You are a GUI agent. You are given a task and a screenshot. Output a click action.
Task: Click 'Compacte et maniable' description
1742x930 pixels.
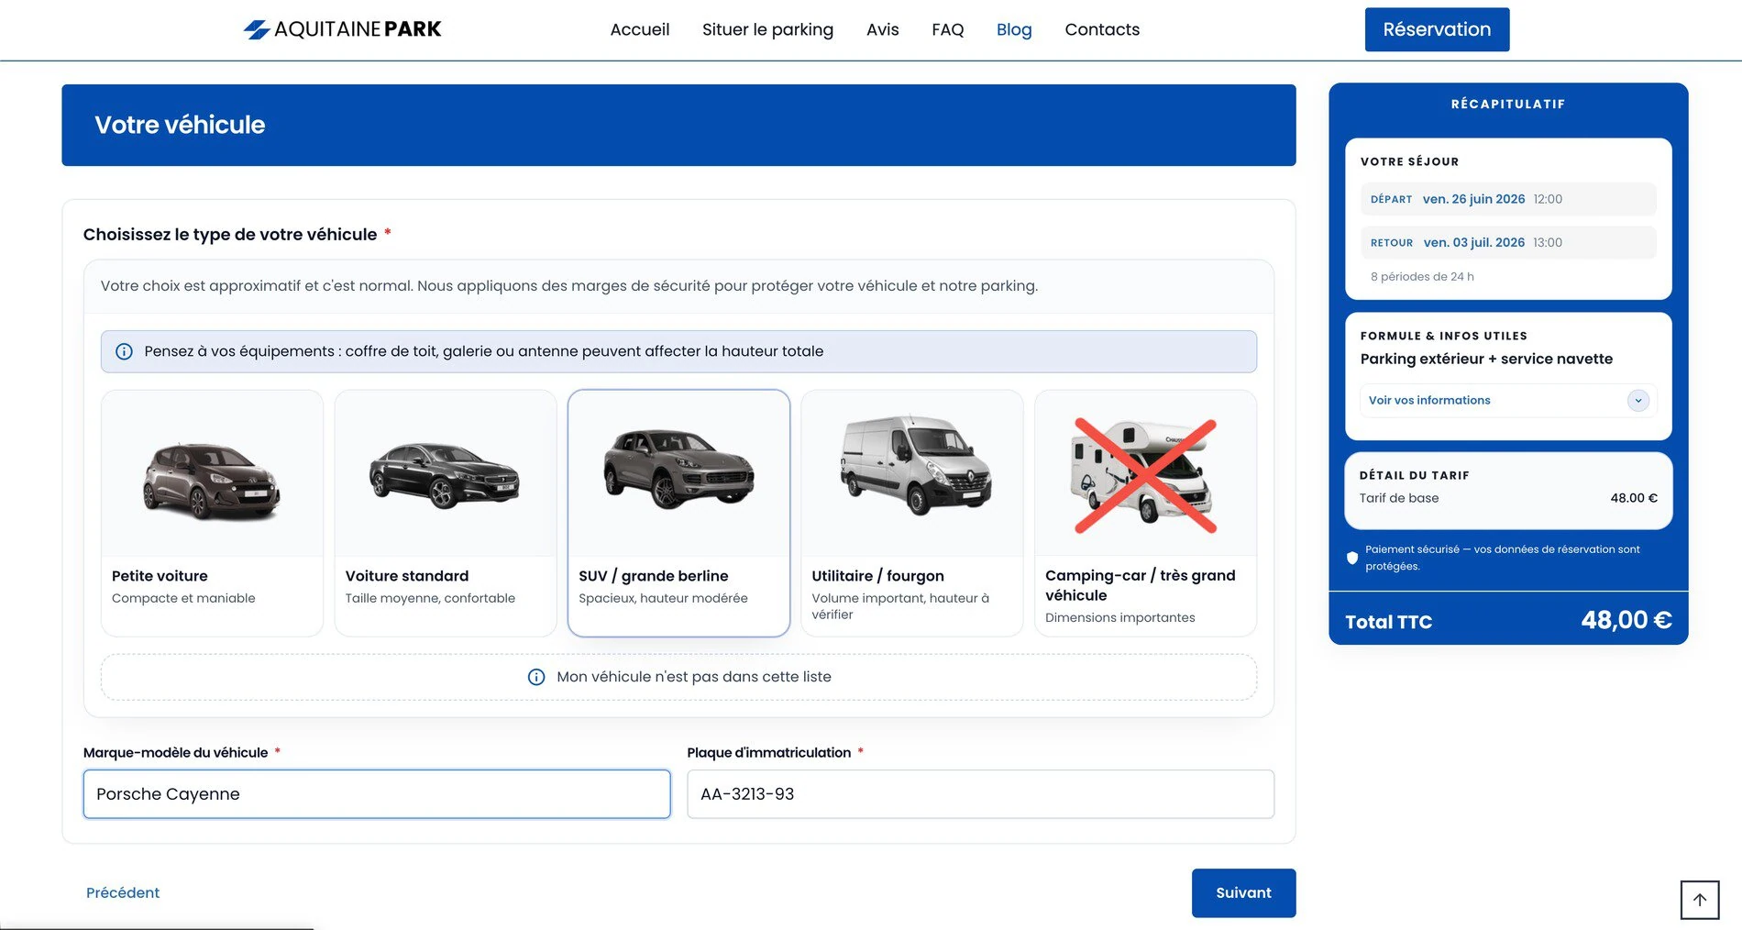183,598
